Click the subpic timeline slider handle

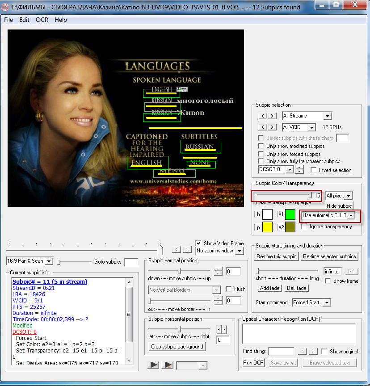(161, 250)
